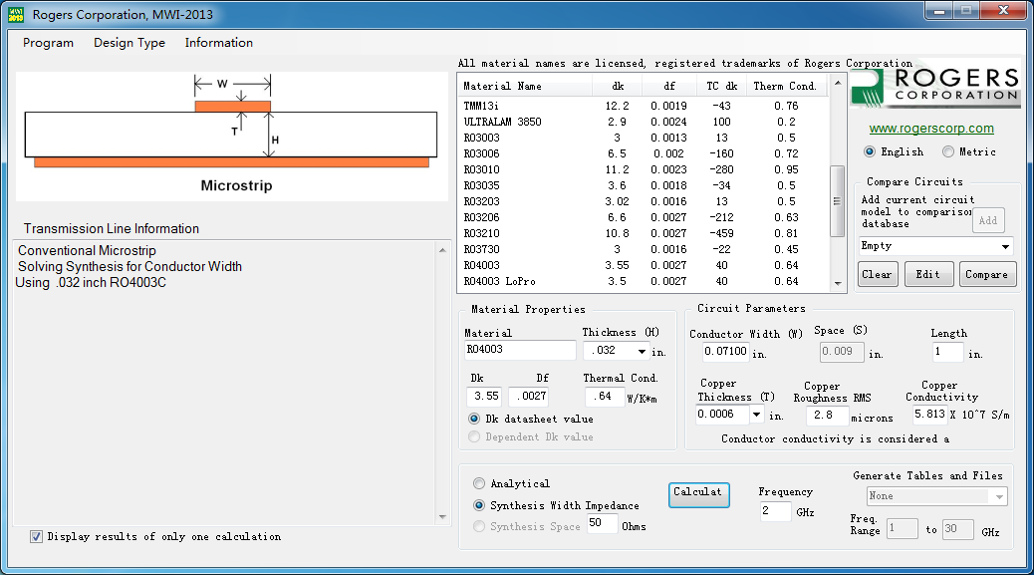Select RO4003 LoPro material row
Viewport: 1034px width, 575px height.
(643, 282)
